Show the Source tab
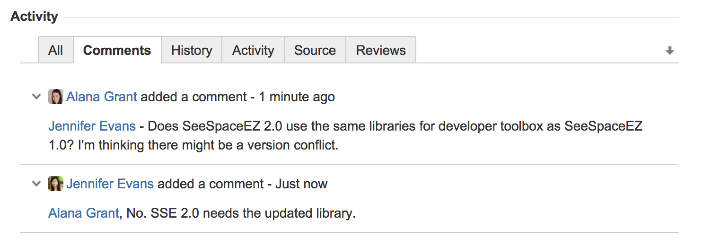 point(315,50)
